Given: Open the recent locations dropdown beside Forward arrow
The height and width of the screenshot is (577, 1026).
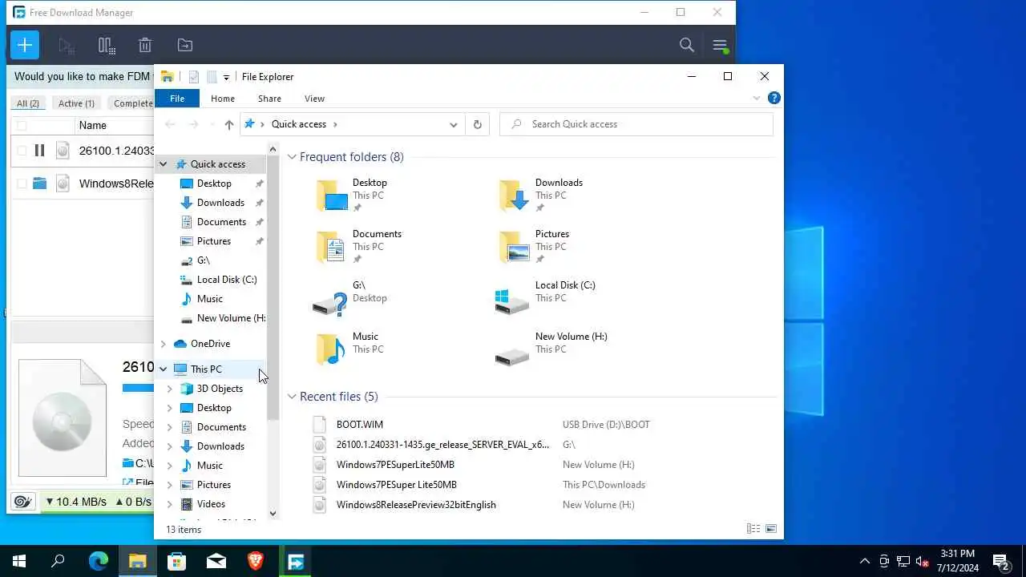Looking at the screenshot, I should 212,124.
